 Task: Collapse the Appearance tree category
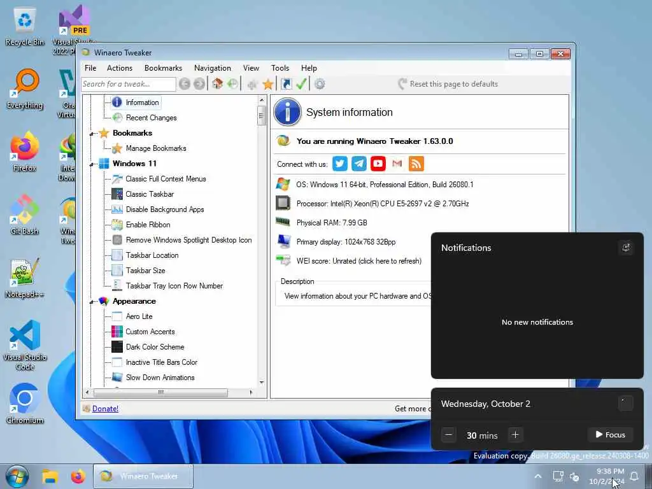(92, 302)
